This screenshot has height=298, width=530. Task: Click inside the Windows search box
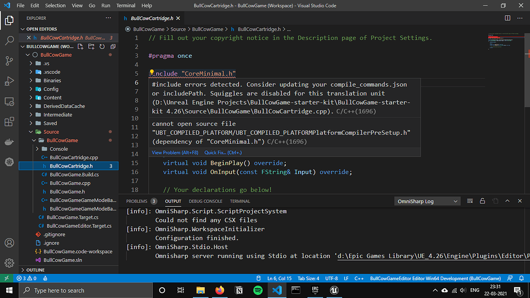pos(82,290)
